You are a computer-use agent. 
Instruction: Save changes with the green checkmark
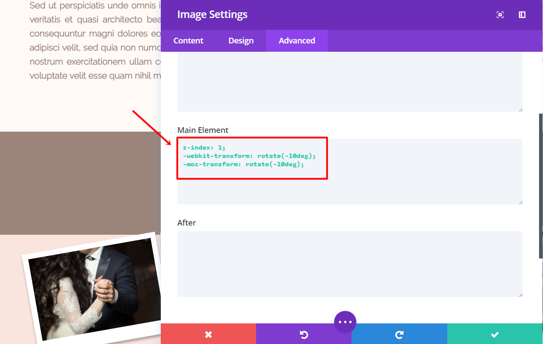(495, 334)
